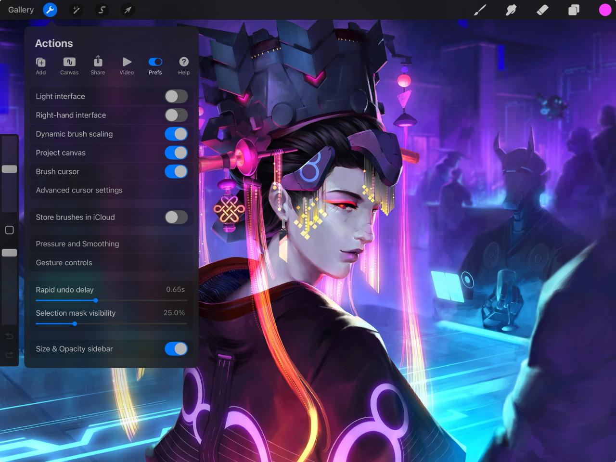Image resolution: width=616 pixels, height=462 pixels.
Task: Select the Paint brush tool
Action: 480,10
